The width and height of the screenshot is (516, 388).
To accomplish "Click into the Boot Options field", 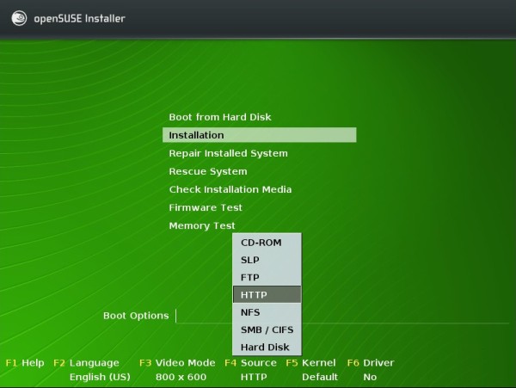I will [x=342, y=316].
